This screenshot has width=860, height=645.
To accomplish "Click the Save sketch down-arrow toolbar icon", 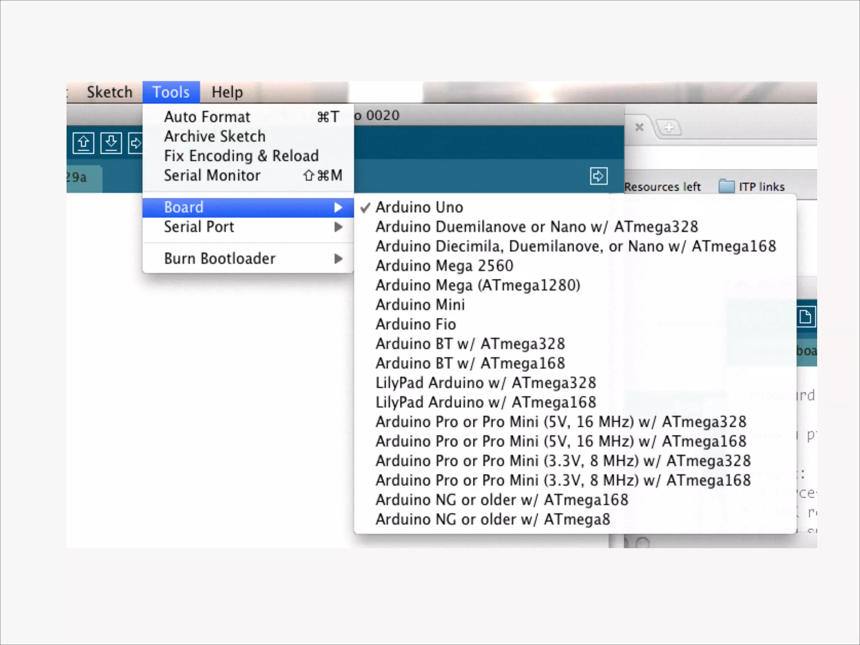I will [111, 143].
